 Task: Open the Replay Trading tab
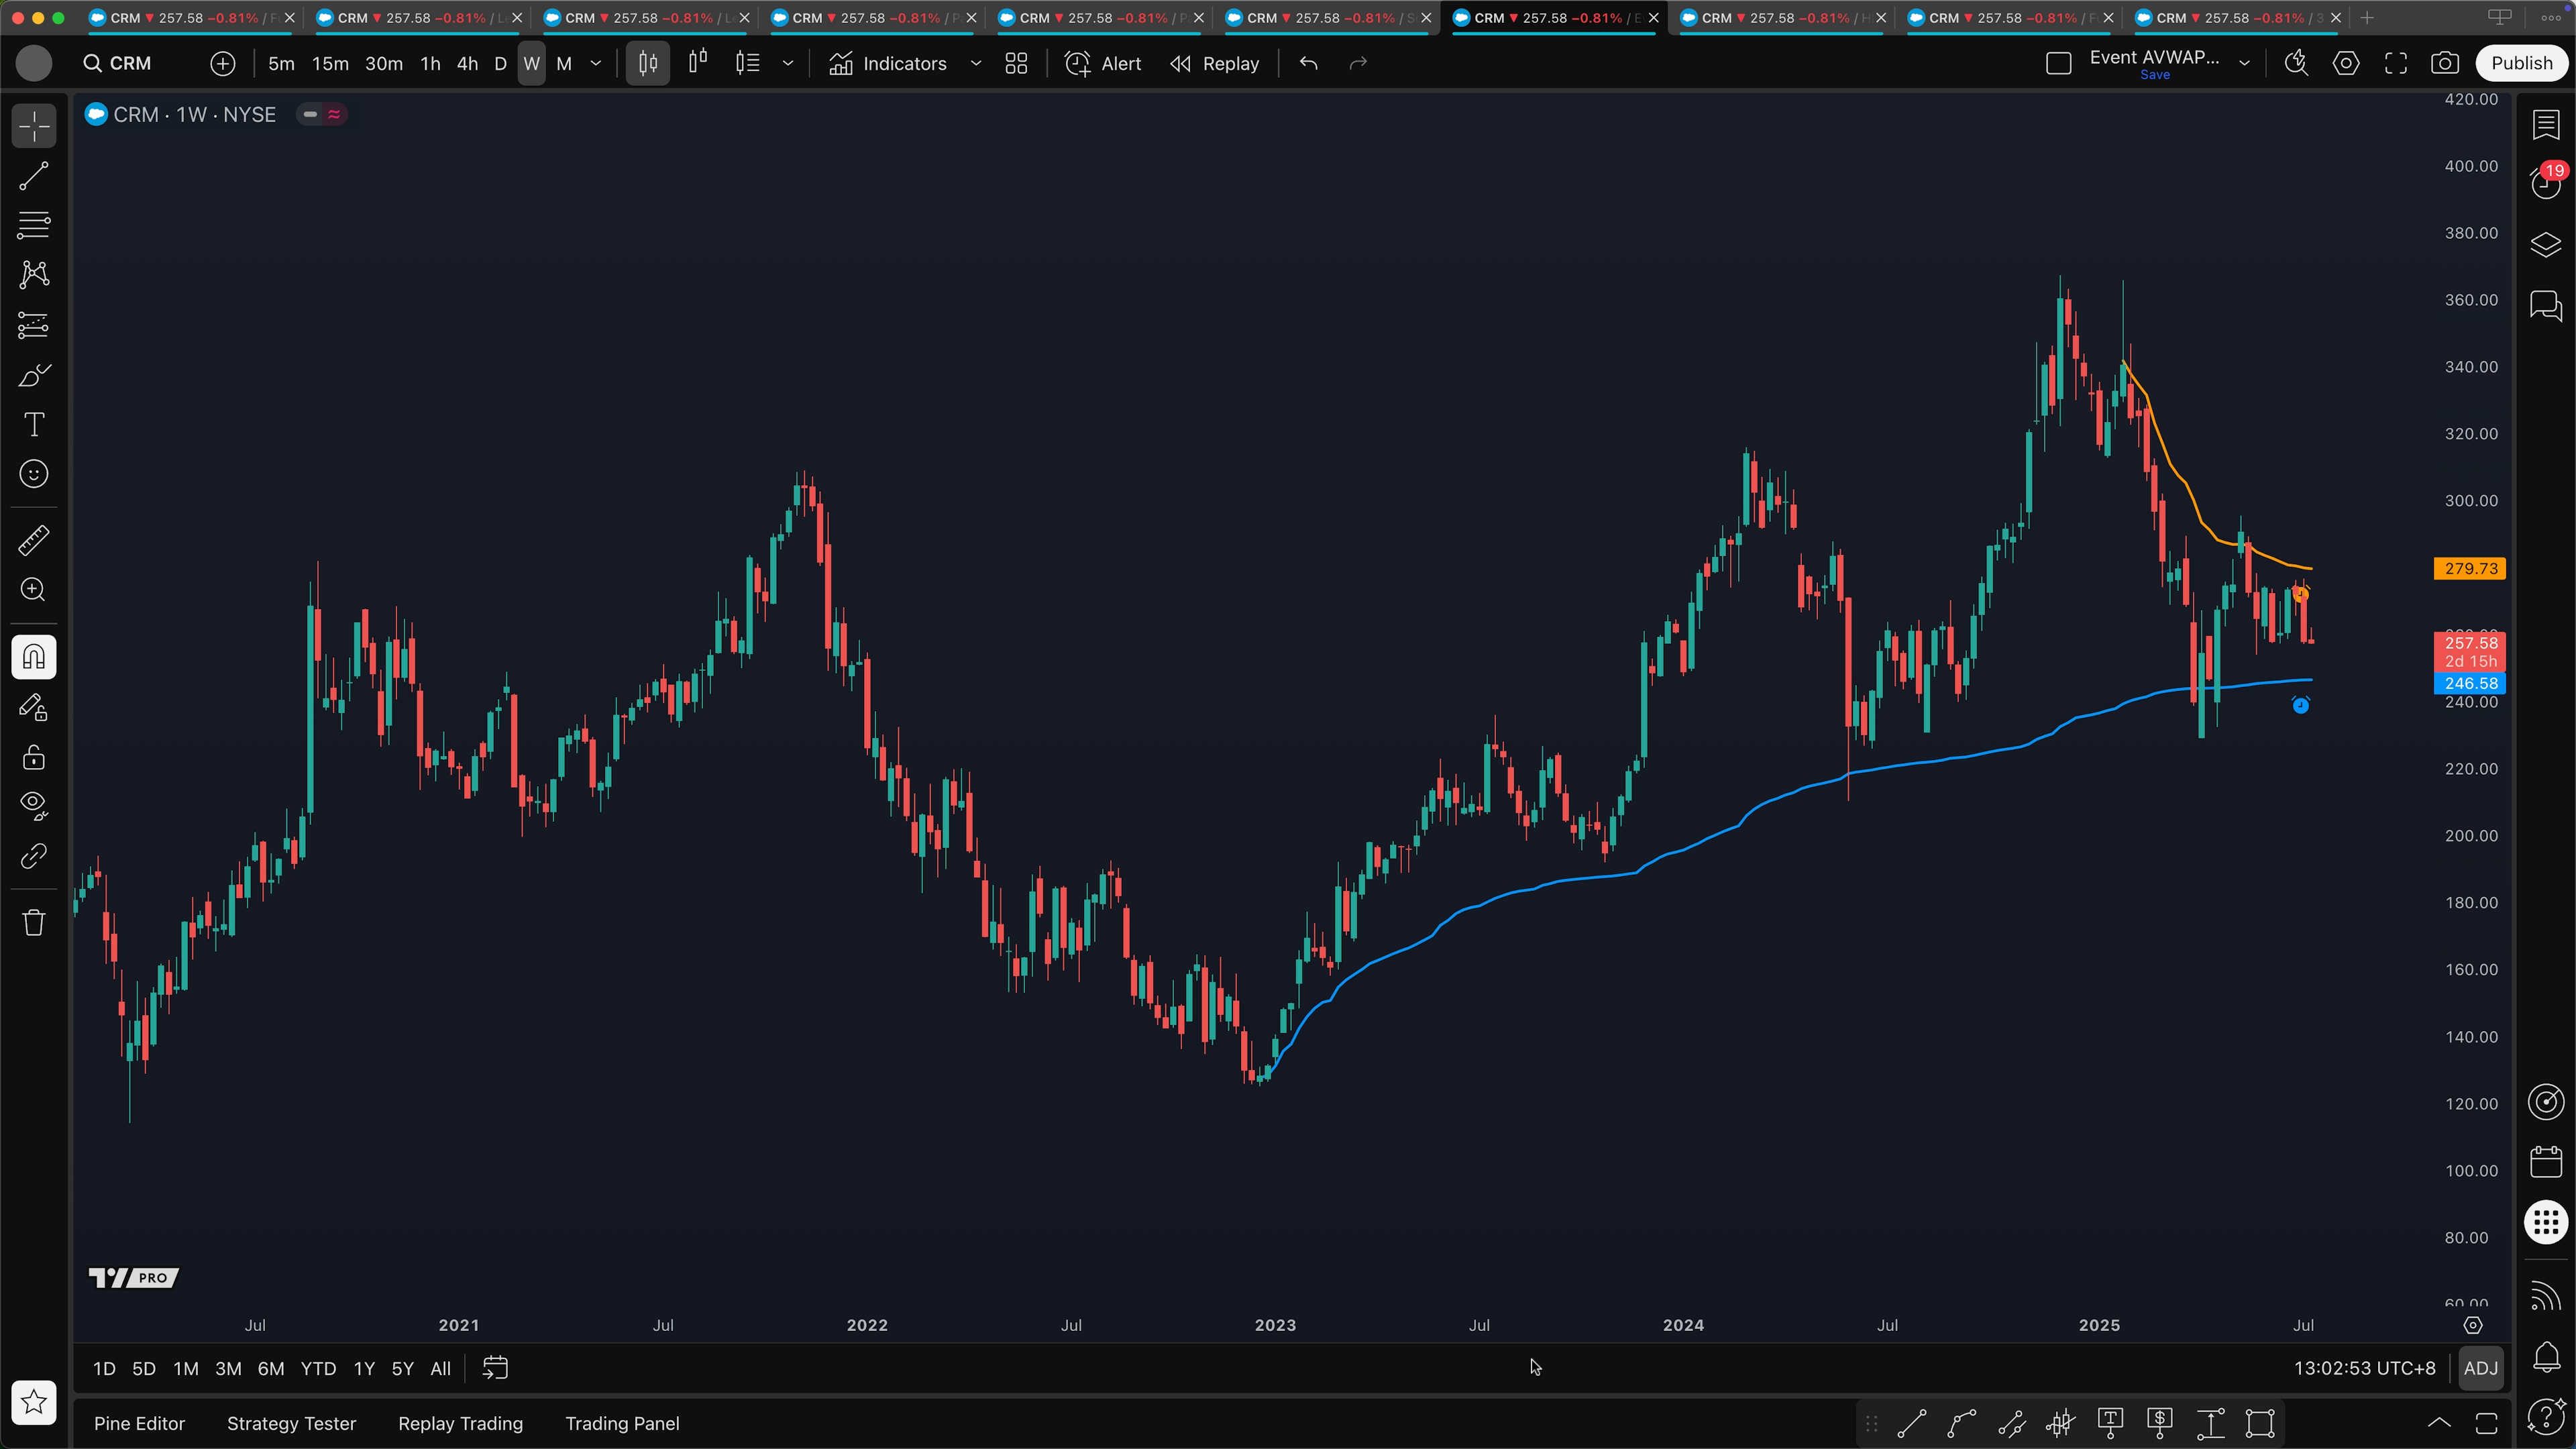pos(460,1424)
